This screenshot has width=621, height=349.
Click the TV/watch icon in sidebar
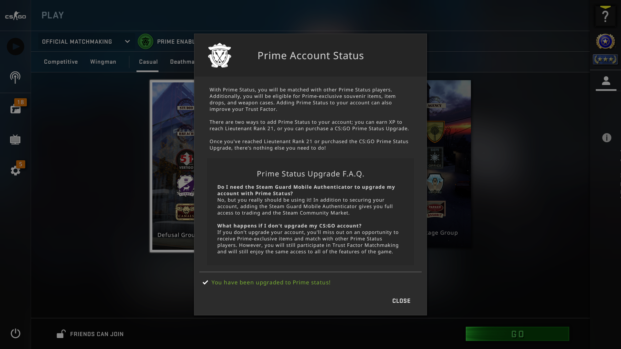(x=15, y=139)
